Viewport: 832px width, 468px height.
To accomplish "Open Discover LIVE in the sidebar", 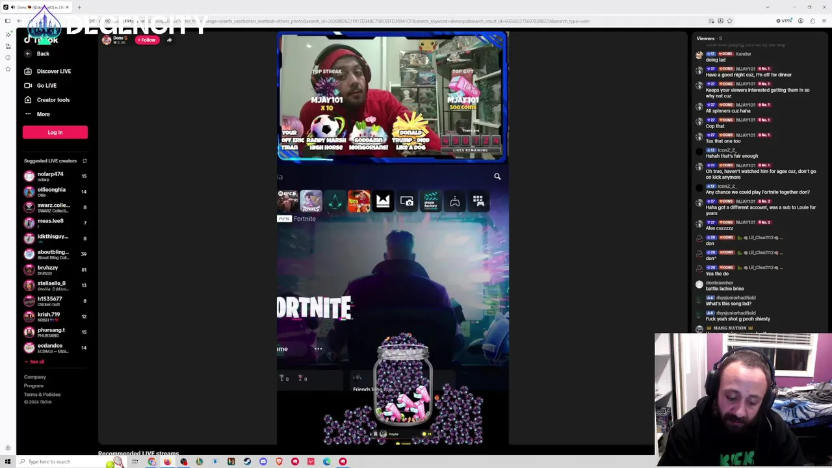I will click(x=54, y=71).
